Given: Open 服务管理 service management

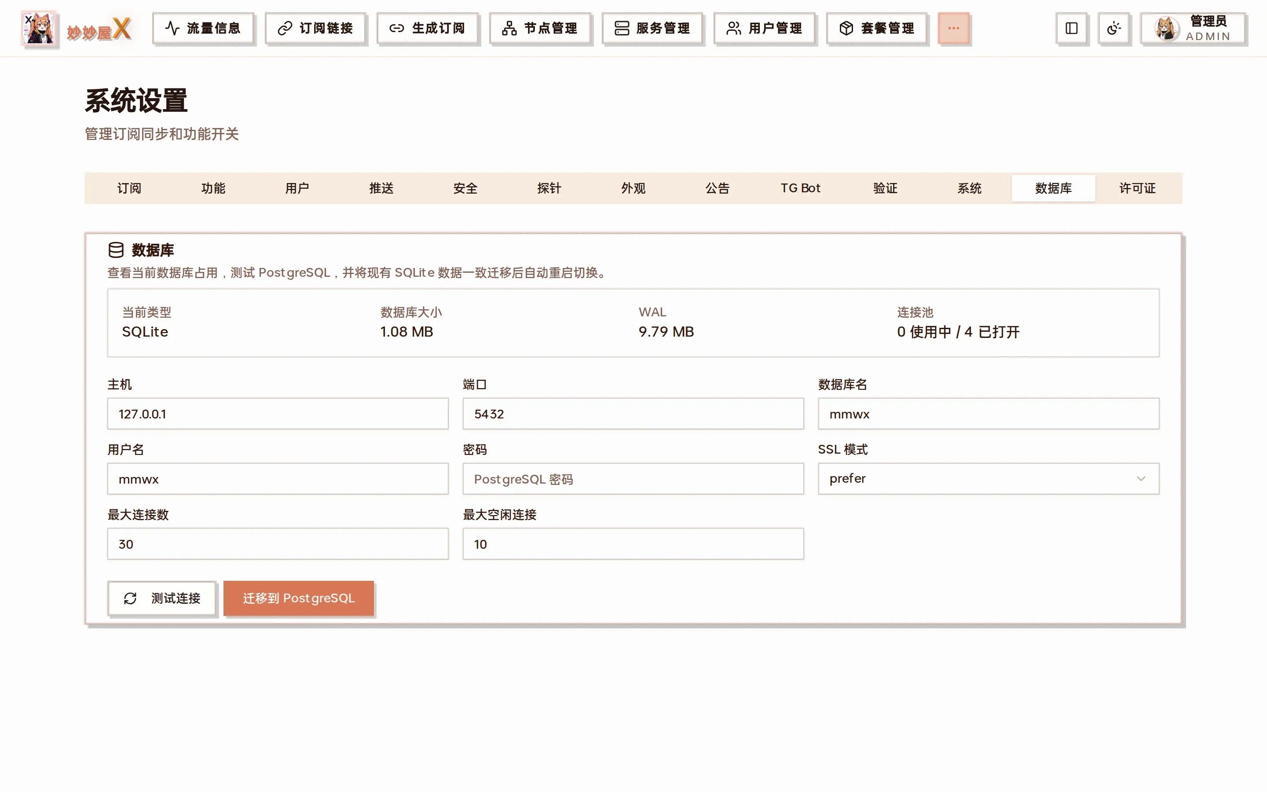Looking at the screenshot, I should pos(652,28).
